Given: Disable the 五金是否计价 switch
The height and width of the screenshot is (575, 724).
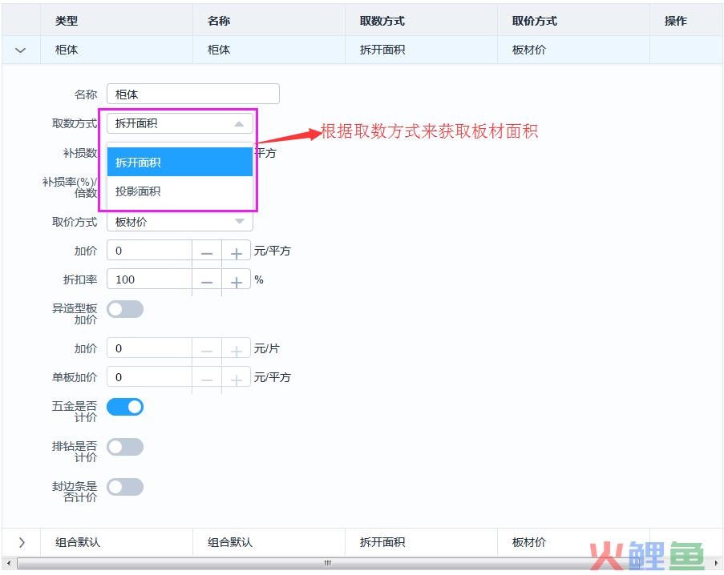Looking at the screenshot, I should point(125,407).
